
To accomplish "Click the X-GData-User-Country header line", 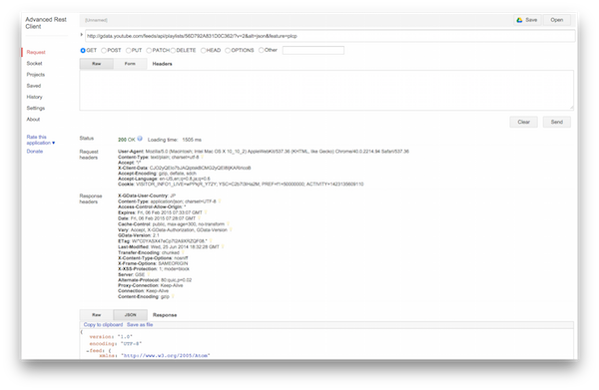I will coord(147,195).
